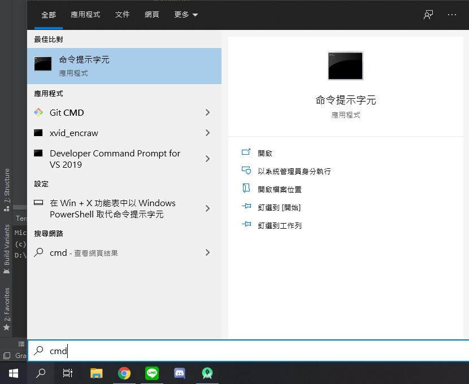Screen dimensions: 469x384
Task: Click the Win + X settings icon
Action: [38, 203]
